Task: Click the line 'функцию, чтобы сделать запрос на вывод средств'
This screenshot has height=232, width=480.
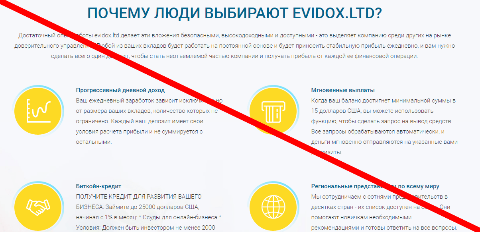Action: [382, 121]
